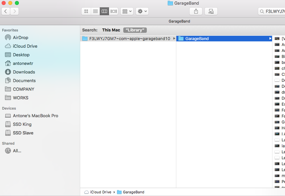Screen dimensions: 285x196
Task: Select the GarageBand folder in the second column
Action: (x=224, y=38)
